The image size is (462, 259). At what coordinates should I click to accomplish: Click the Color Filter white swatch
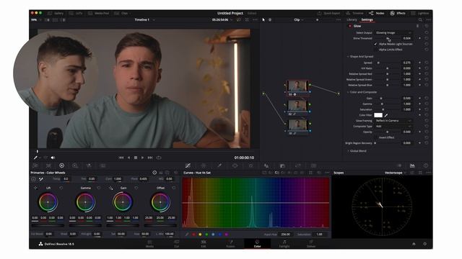[x=378, y=115]
